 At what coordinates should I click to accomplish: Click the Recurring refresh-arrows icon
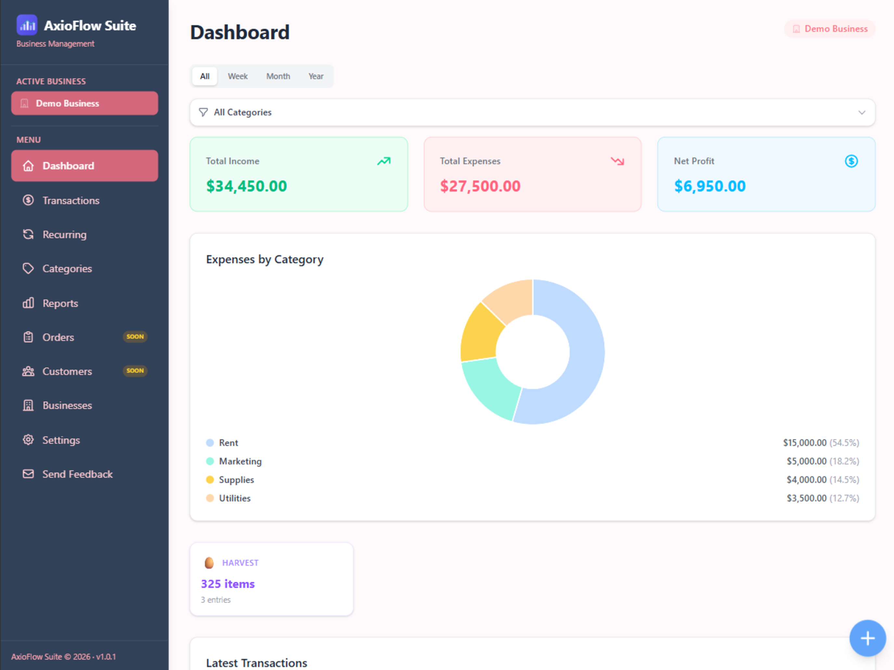pyautogui.click(x=28, y=234)
